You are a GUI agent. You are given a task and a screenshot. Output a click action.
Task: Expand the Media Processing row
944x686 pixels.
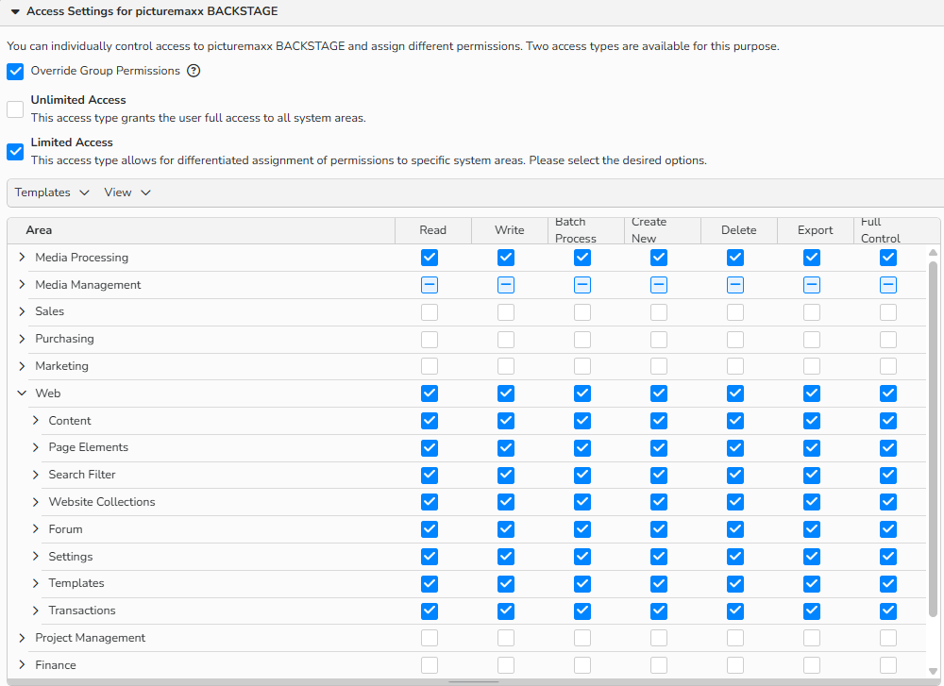coord(23,257)
